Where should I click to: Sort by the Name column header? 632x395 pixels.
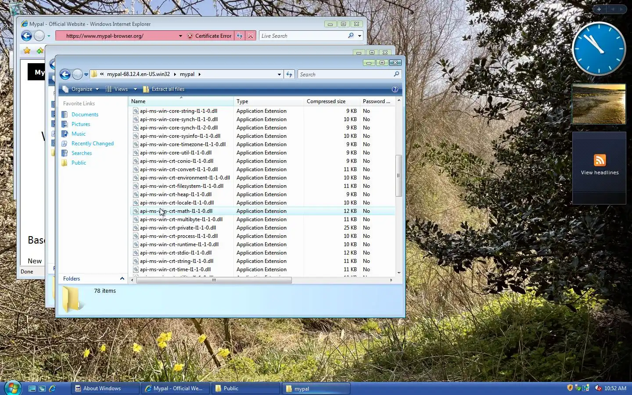click(181, 101)
